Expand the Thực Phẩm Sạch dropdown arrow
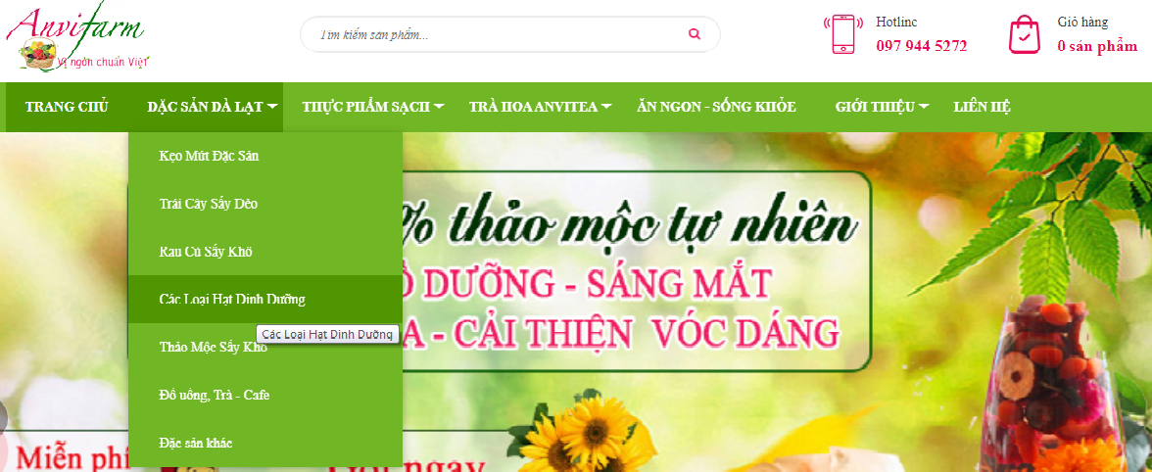1152x472 pixels. click(439, 107)
